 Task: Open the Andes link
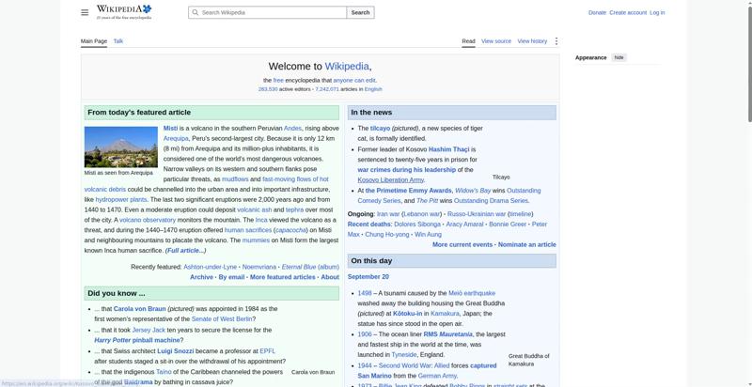tap(292, 129)
